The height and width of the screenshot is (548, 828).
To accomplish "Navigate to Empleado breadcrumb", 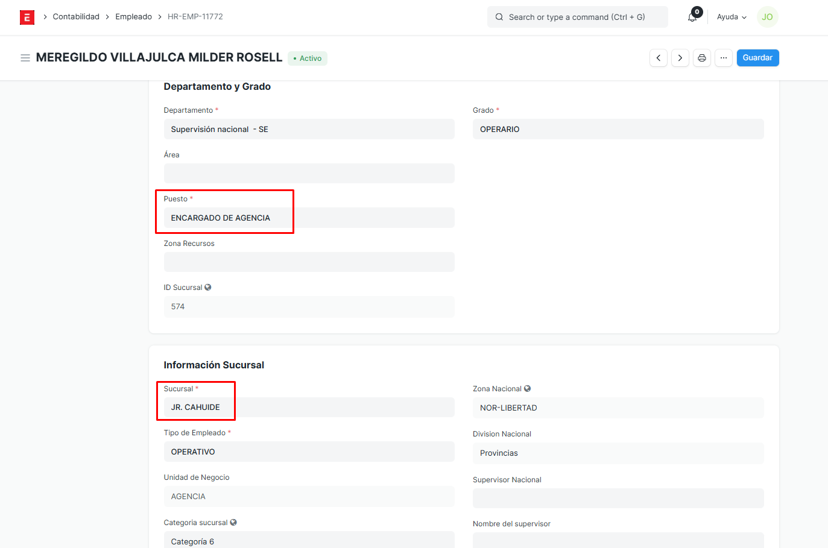I will click(x=133, y=17).
